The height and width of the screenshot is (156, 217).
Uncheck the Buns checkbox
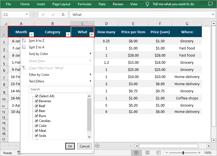click(37, 116)
